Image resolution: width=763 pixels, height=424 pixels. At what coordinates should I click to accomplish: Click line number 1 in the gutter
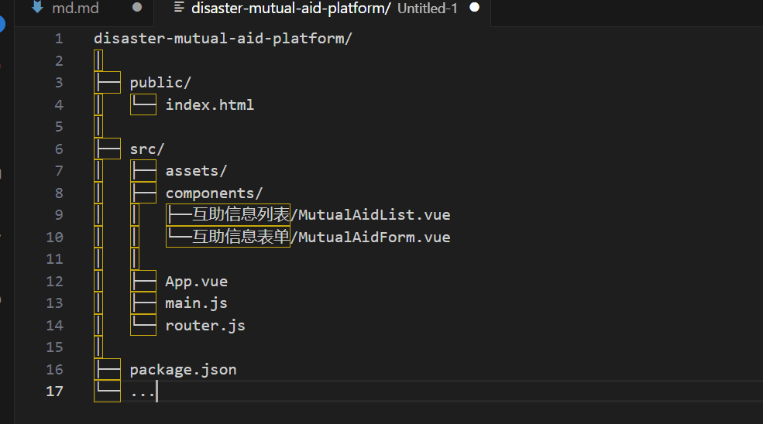(x=59, y=39)
